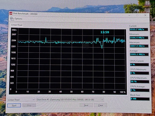Click the disabled Stop button
Screen dimensions: 155x116
click(29, 105)
